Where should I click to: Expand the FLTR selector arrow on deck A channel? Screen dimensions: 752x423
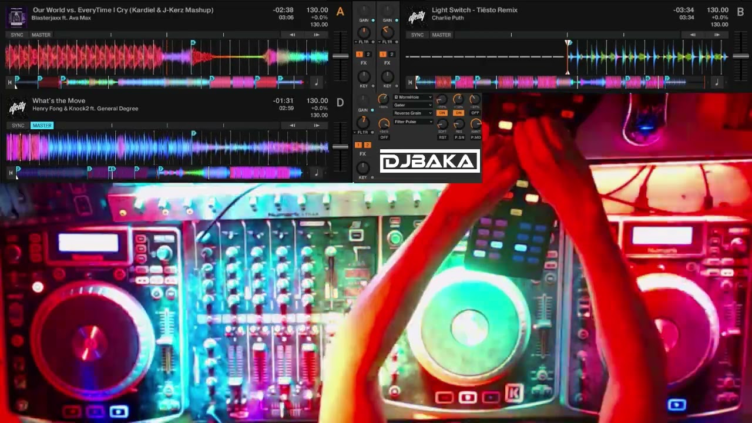coord(355,42)
